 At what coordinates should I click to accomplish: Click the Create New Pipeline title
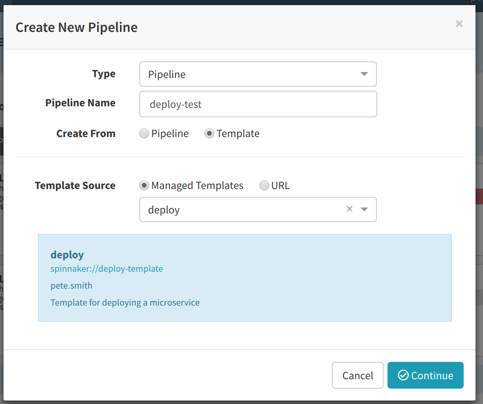[77, 28]
